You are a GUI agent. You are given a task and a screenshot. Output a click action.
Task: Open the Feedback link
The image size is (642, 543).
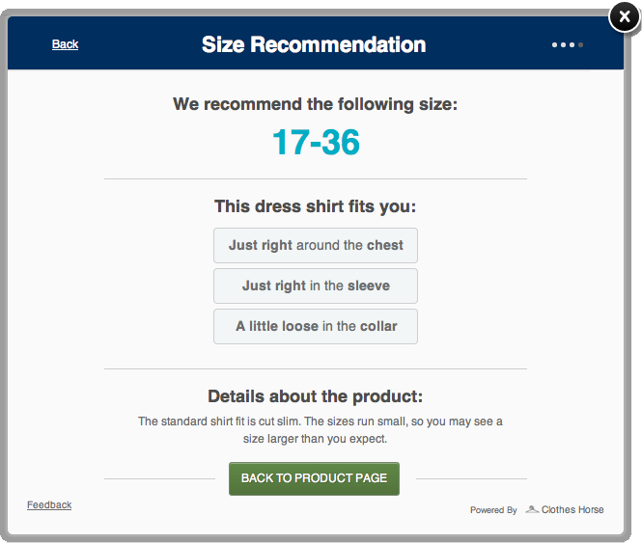[x=49, y=504]
